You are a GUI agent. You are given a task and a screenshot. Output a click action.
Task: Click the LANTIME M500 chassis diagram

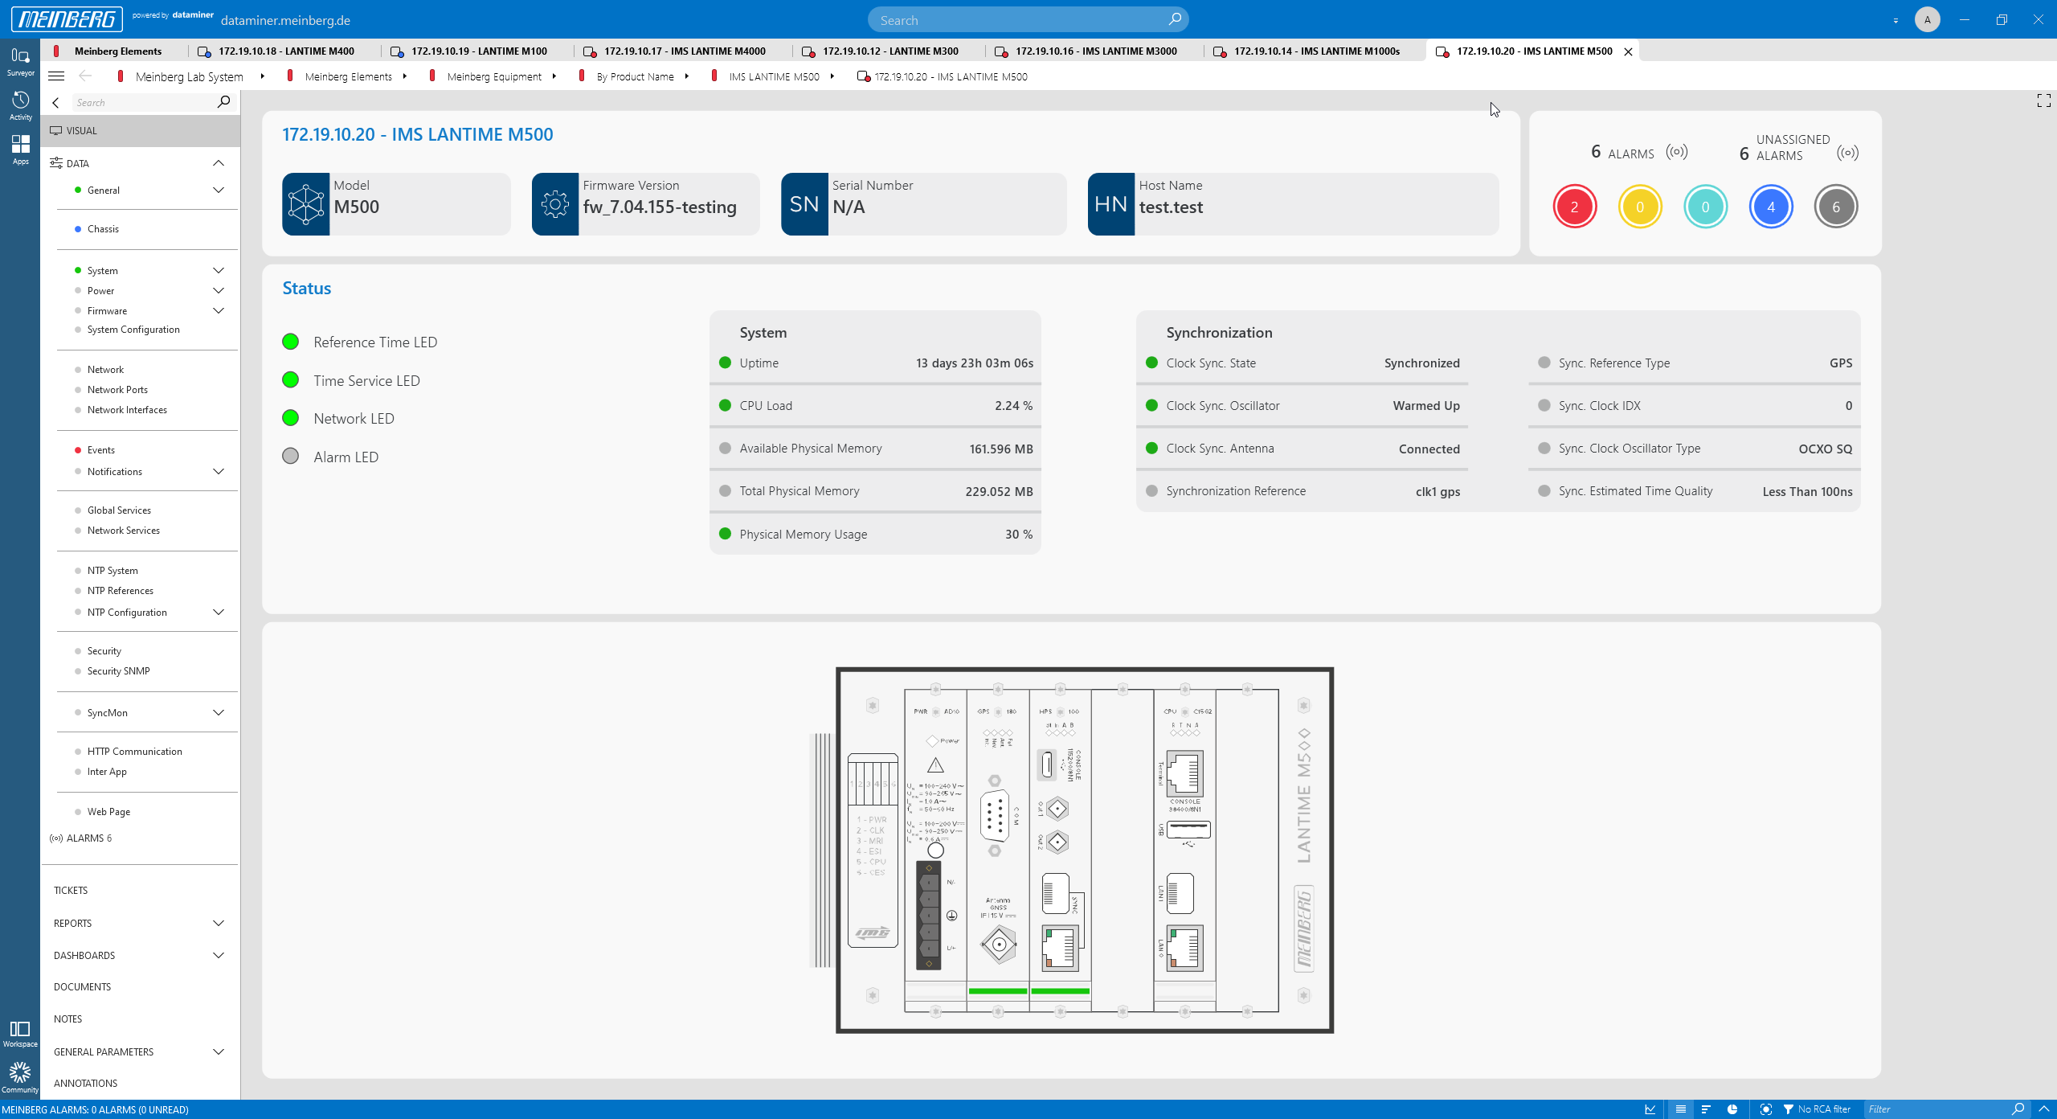1084,851
